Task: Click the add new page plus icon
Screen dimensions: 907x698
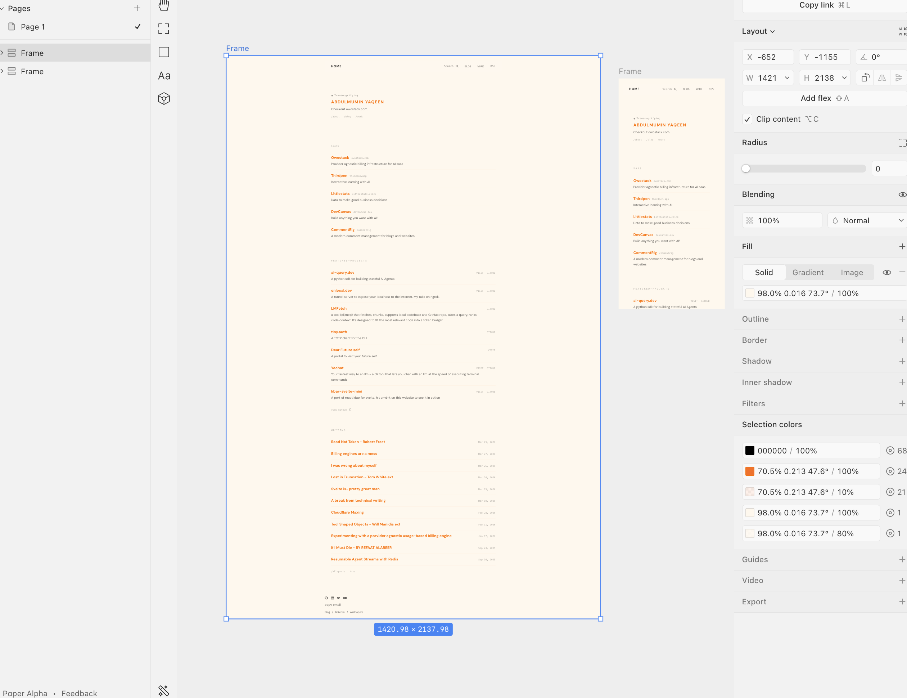Action: pyautogui.click(x=137, y=8)
